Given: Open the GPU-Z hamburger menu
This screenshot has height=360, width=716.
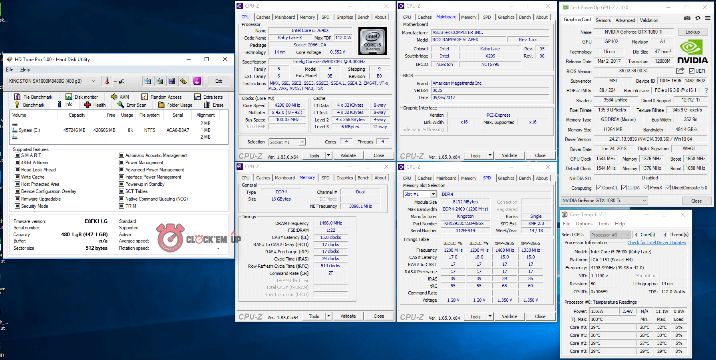Looking at the screenshot, I should pos(708,18).
